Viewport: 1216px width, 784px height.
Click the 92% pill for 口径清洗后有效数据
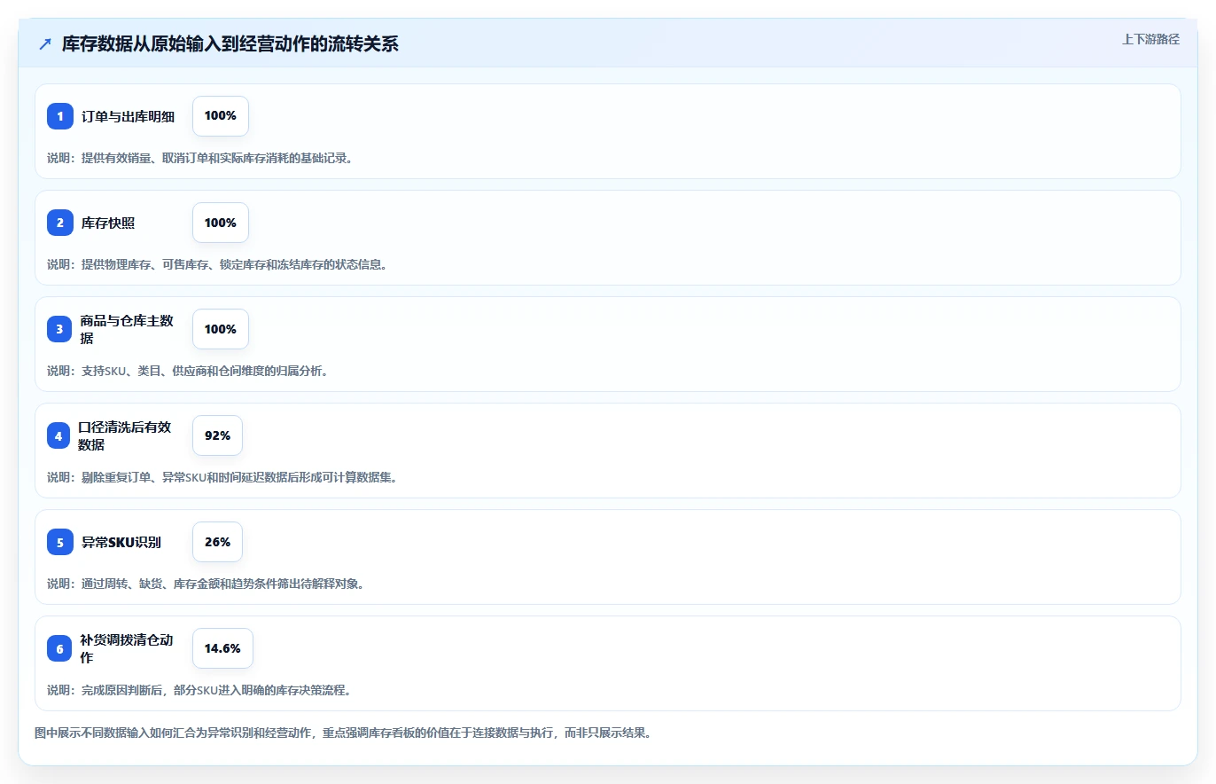[217, 435]
